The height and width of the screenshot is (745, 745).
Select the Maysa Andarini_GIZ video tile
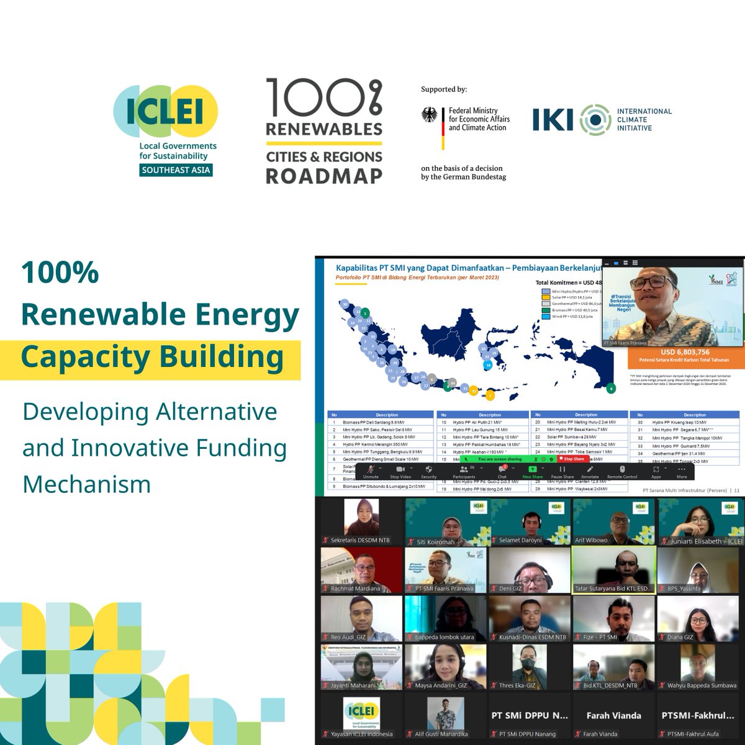pos(445,667)
